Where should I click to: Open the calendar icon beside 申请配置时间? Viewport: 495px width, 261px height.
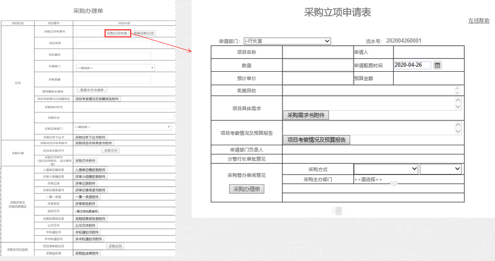(x=437, y=65)
